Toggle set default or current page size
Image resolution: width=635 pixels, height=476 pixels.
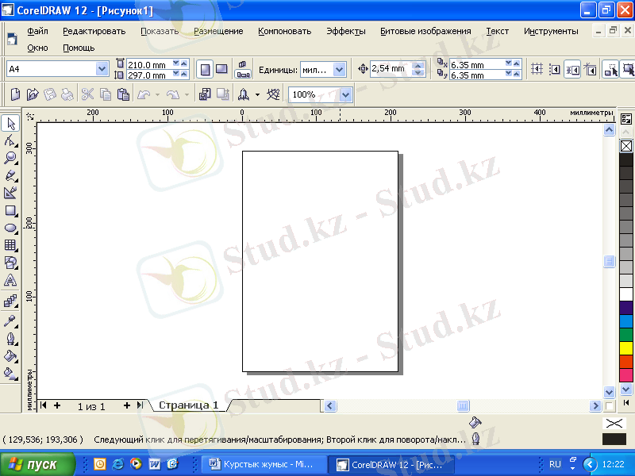coord(243,69)
